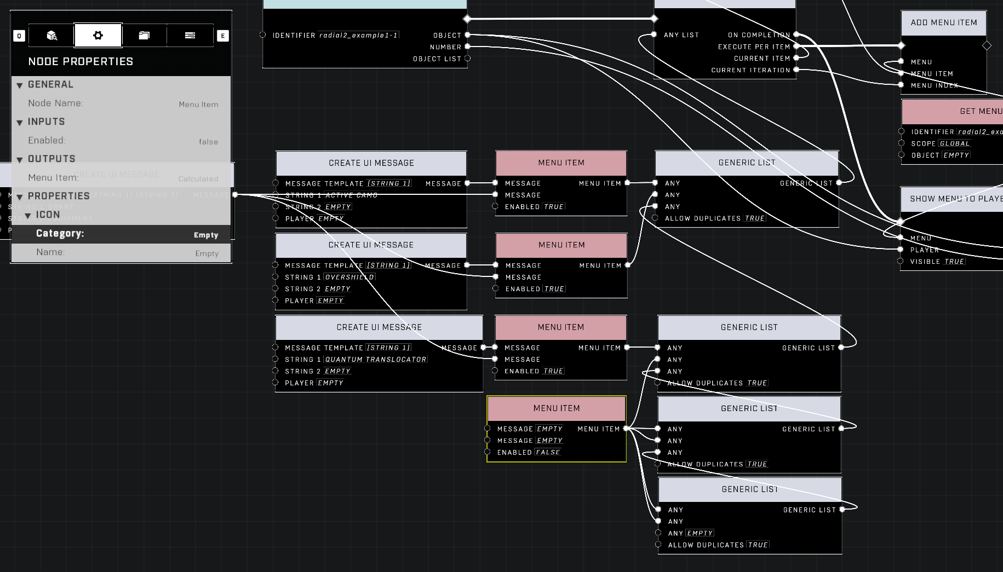The width and height of the screenshot is (1003, 572).
Task: Toggle ENABLED TRUE on Menu Item beside Active Camo
Action: point(554,207)
